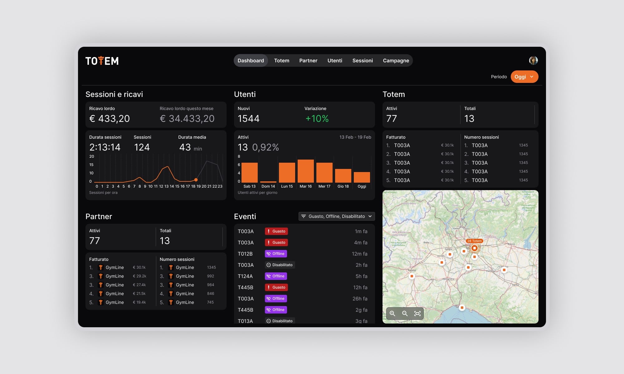Click the 28 Totem cluster marker on map
This screenshot has height=374, width=624.
[474, 248]
